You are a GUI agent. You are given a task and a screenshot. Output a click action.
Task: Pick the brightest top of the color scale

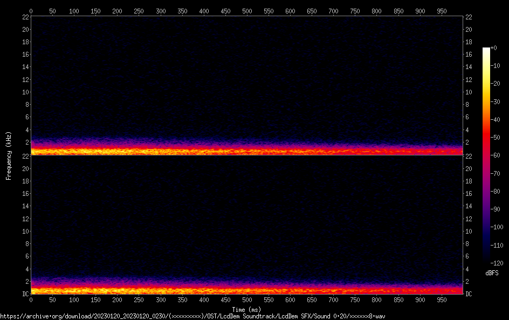[x=486, y=49]
